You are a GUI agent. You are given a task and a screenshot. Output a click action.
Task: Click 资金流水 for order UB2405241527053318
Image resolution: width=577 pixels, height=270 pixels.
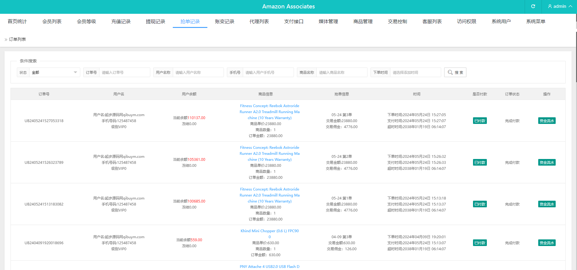pos(547,121)
